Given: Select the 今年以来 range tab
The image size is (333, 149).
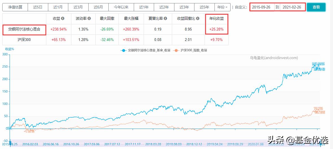Looking at the screenshot, I should pos(121,7).
